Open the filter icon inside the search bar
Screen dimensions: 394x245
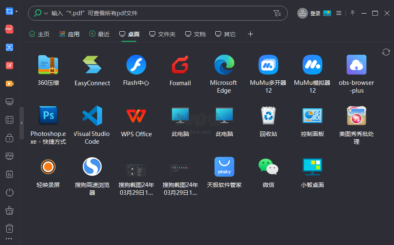(277, 13)
